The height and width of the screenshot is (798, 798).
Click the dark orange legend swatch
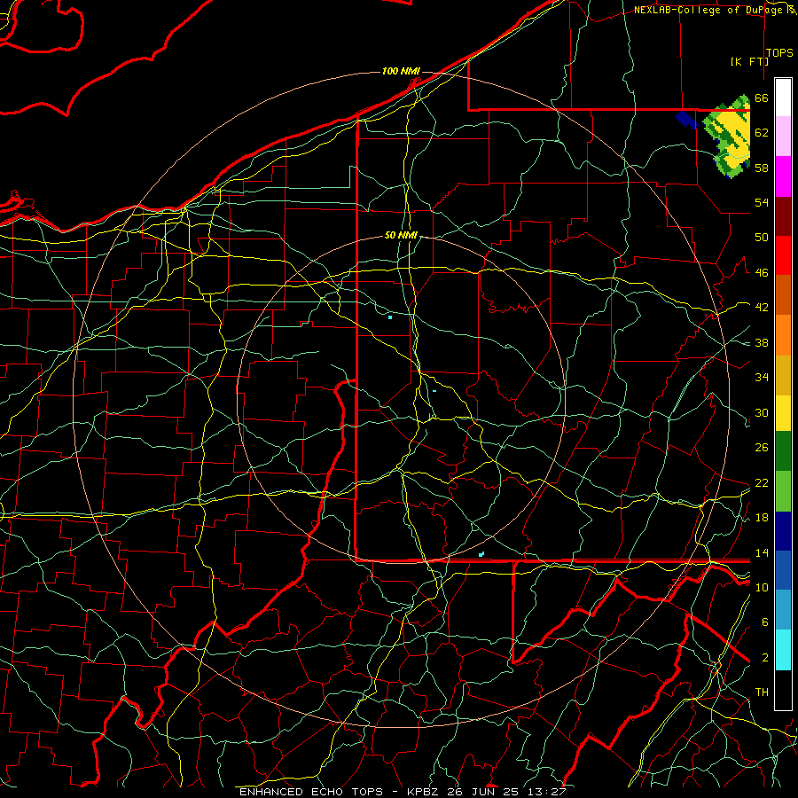(x=783, y=295)
